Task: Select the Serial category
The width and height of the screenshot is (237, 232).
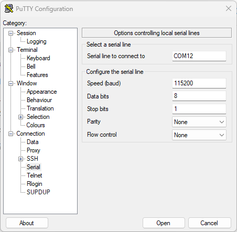Action: pyautogui.click(x=34, y=167)
